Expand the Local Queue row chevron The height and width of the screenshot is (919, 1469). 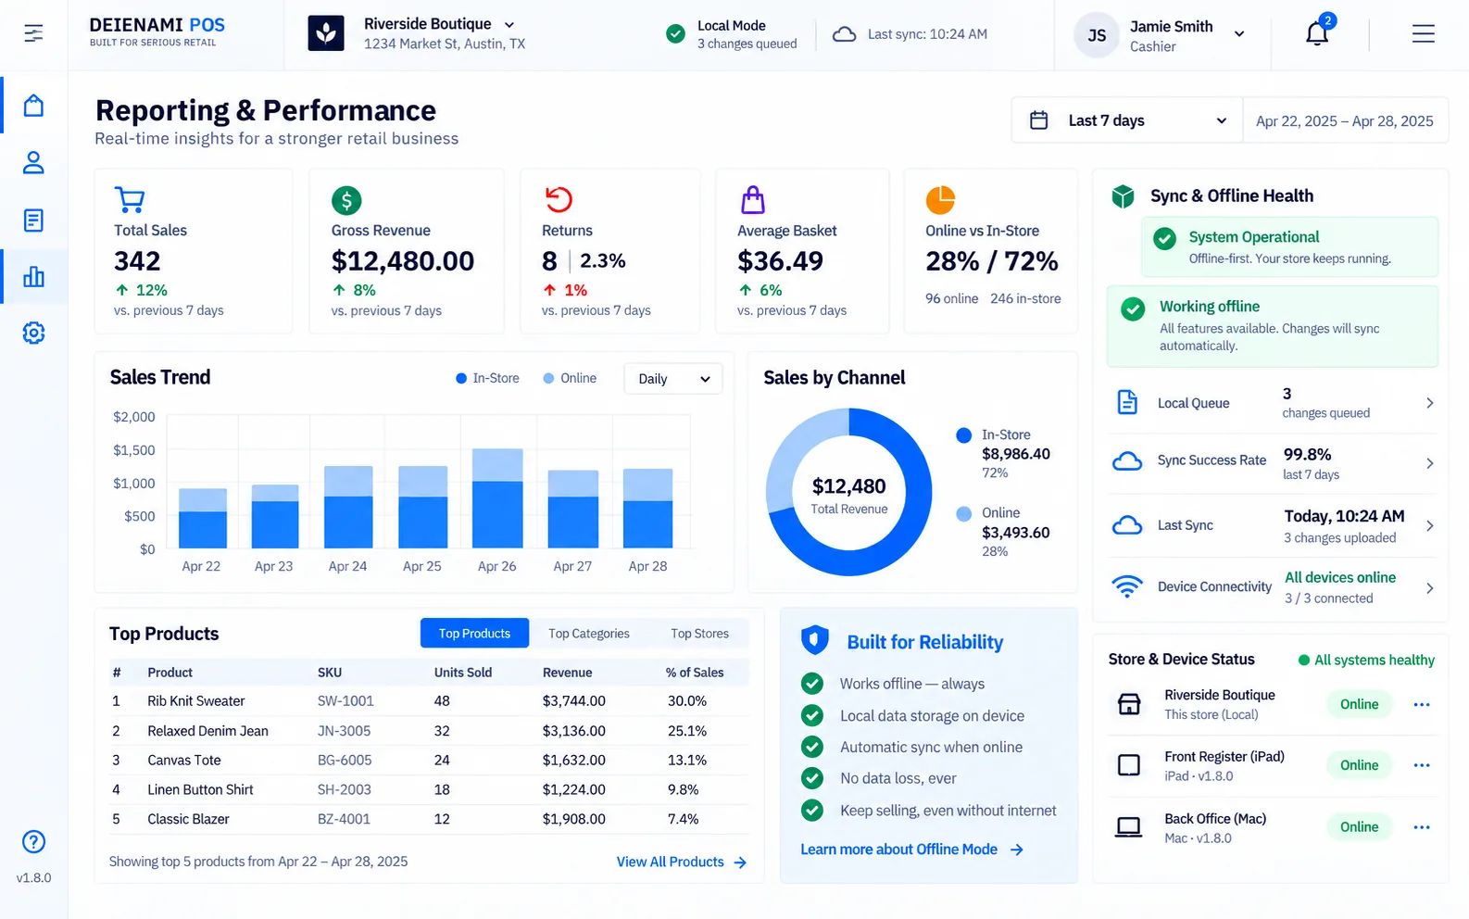pyautogui.click(x=1430, y=403)
